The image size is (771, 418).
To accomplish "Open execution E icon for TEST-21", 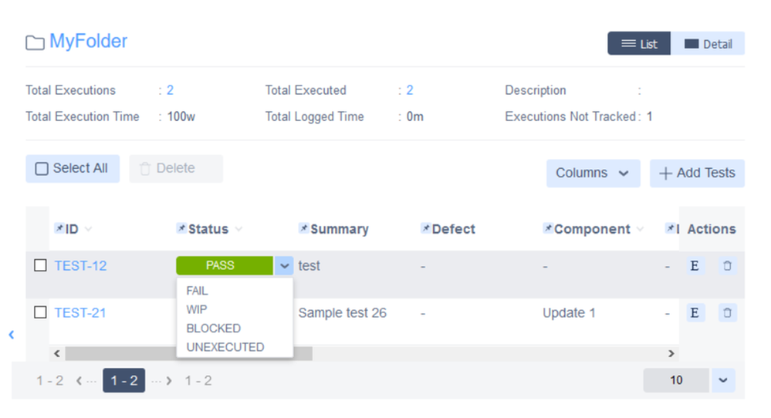I will pyautogui.click(x=695, y=313).
